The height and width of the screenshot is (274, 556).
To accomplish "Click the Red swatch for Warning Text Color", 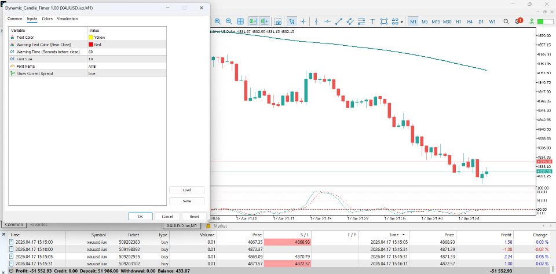I will pyautogui.click(x=91, y=45).
